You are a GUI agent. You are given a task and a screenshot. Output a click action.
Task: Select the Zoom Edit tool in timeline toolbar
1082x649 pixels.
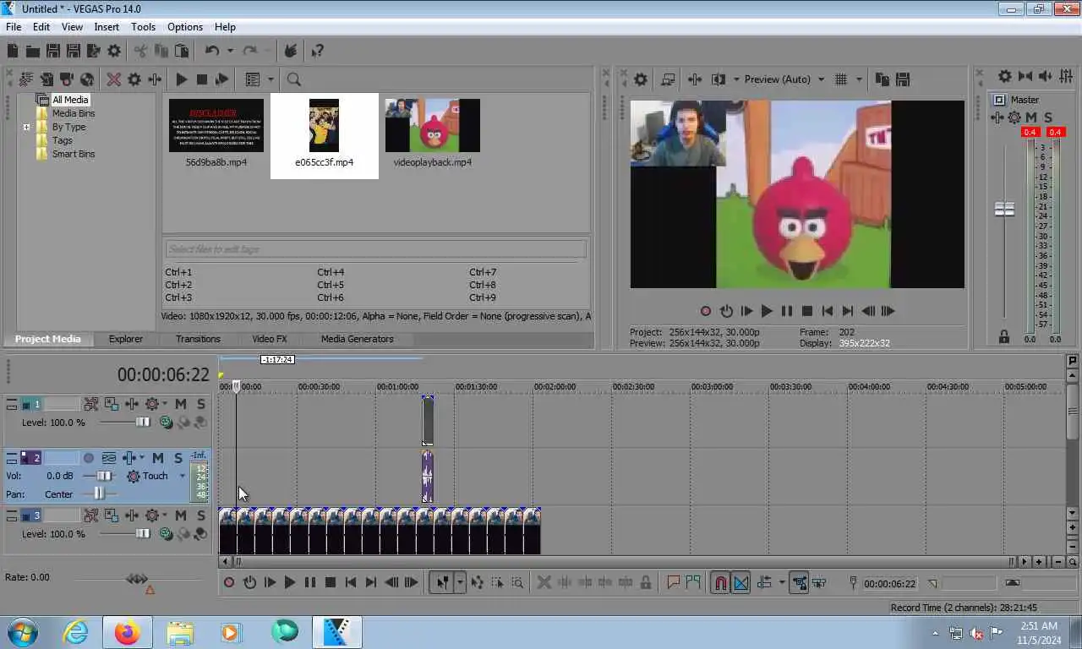[517, 582]
